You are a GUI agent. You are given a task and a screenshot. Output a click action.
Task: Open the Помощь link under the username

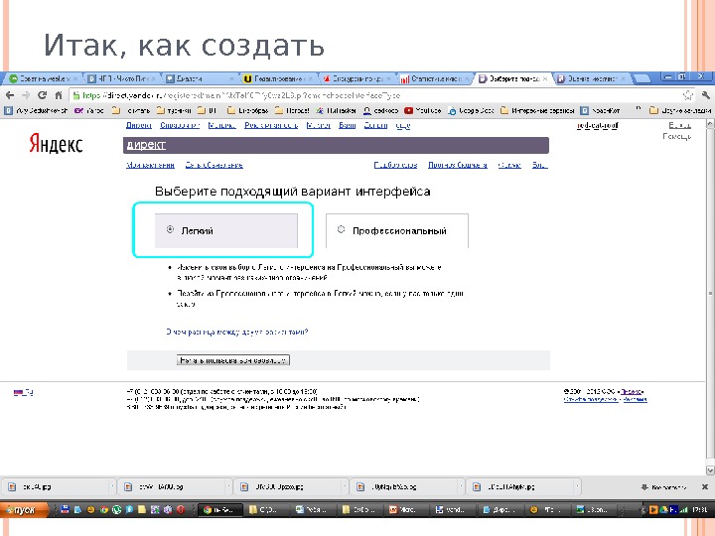pos(676,136)
